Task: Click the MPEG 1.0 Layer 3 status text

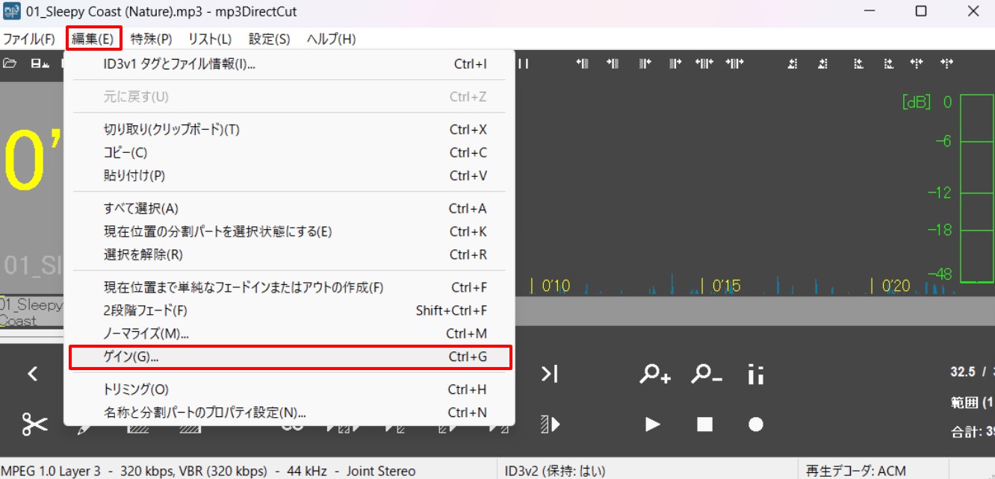Action: 208,471
